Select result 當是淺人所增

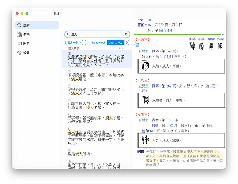click(x=97, y=152)
